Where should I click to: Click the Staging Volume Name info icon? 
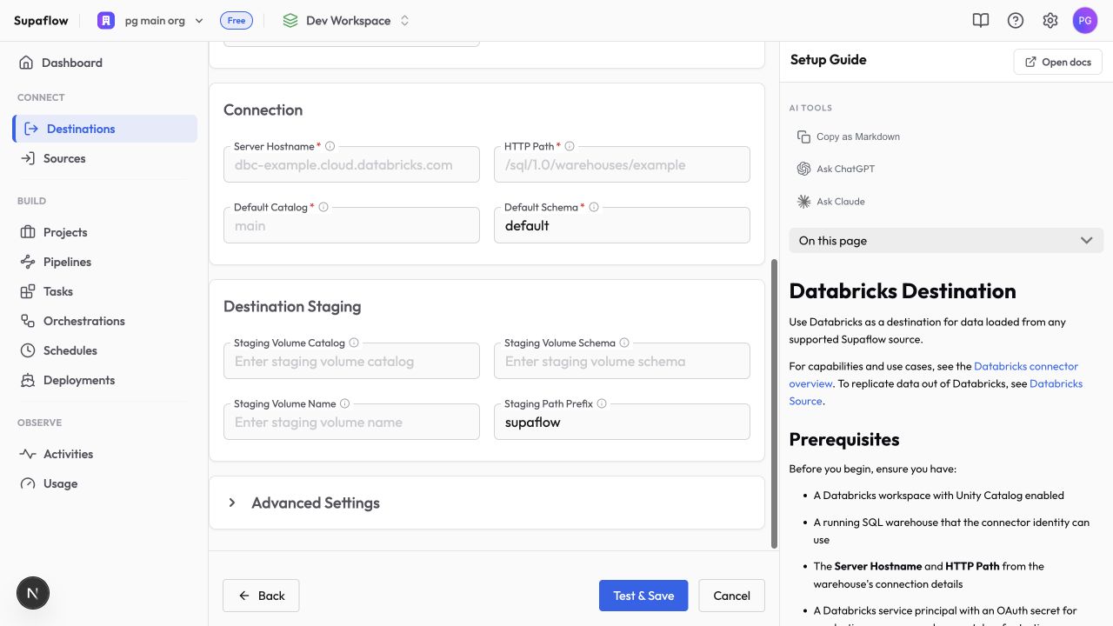click(x=345, y=403)
